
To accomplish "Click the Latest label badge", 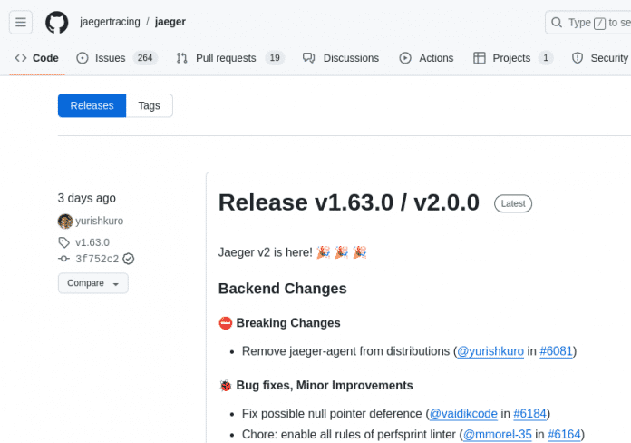I will [513, 203].
